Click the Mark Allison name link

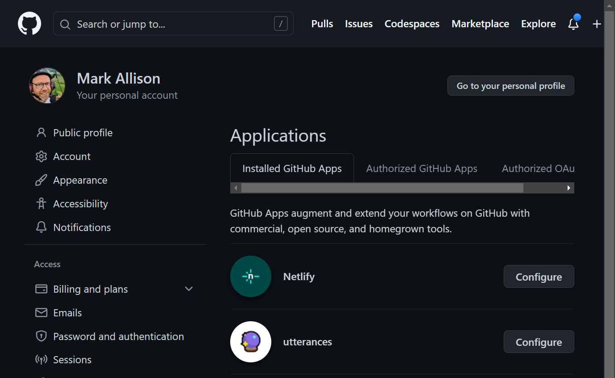point(118,79)
